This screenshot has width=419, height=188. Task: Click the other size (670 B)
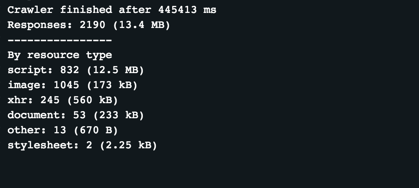coord(96,130)
